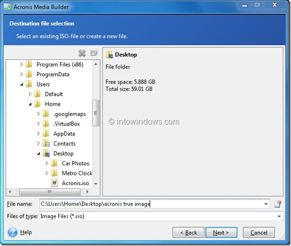
Task: Expand the Contacts folder node
Action: click(x=39, y=143)
